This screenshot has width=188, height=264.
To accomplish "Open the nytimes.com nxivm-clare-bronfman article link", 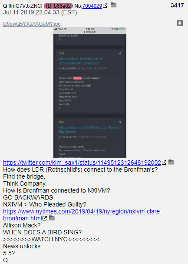I will (x=82, y=215).
